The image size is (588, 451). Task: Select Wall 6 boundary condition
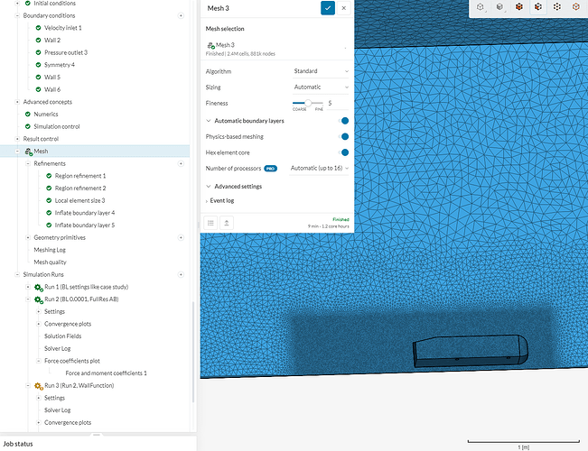[52, 89]
